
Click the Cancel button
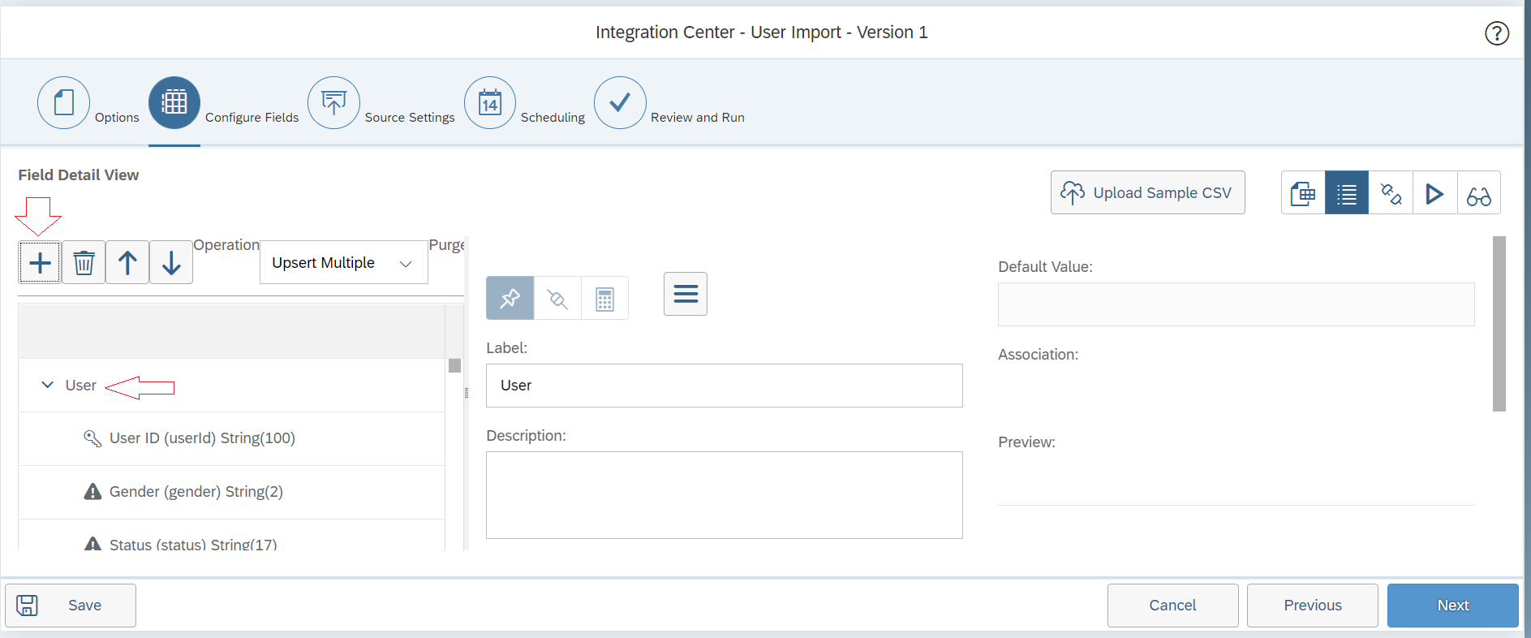tap(1172, 605)
